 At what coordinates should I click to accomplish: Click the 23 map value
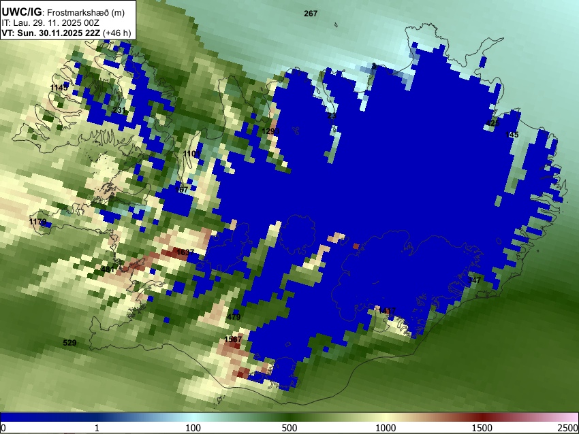(x=332, y=116)
